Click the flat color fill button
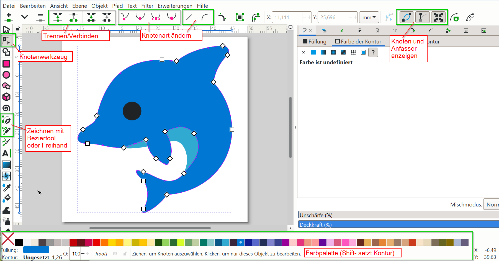 tap(313, 52)
